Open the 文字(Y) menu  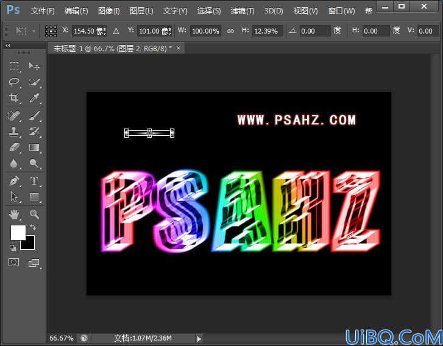tap(175, 11)
